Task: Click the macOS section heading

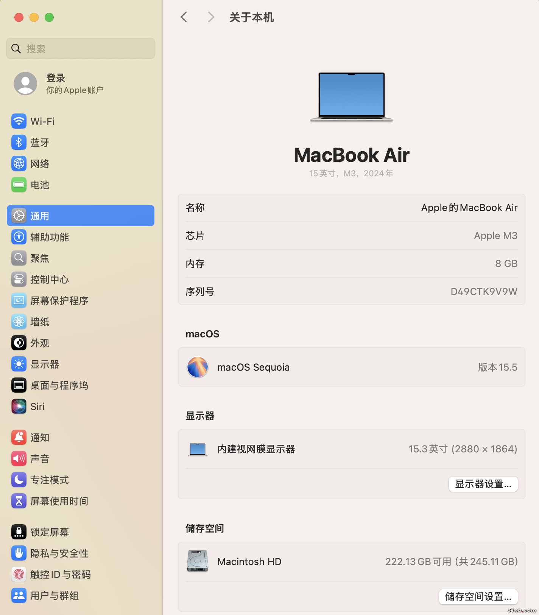Action: (203, 334)
